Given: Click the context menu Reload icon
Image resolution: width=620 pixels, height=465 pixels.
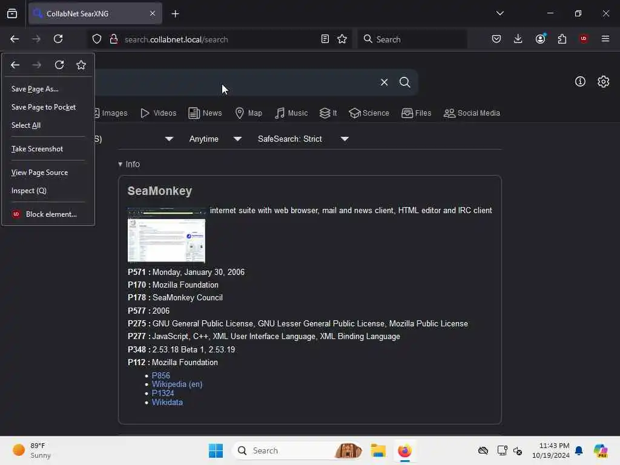Looking at the screenshot, I should [x=59, y=65].
